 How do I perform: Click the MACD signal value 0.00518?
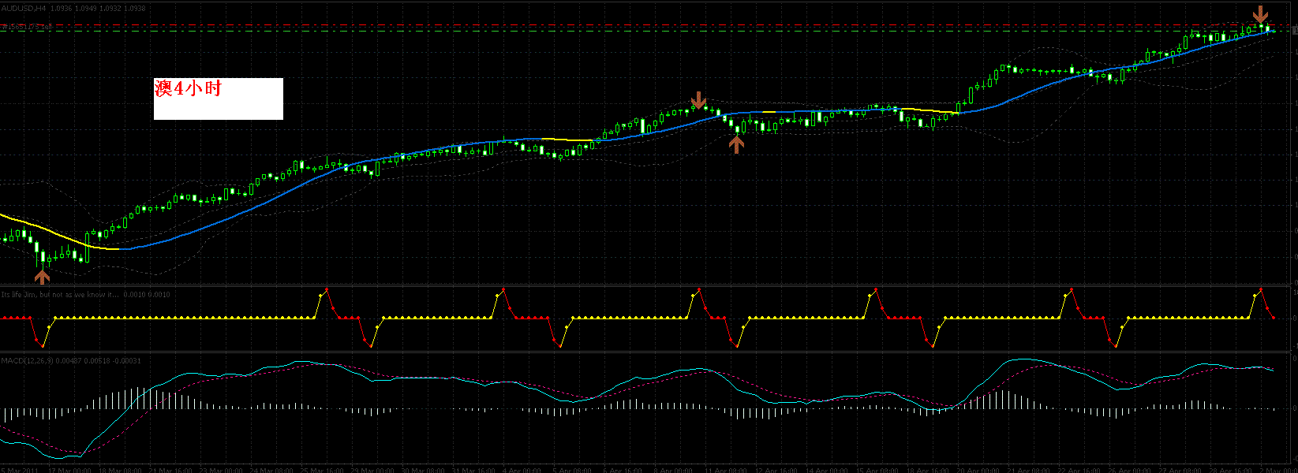97,361
